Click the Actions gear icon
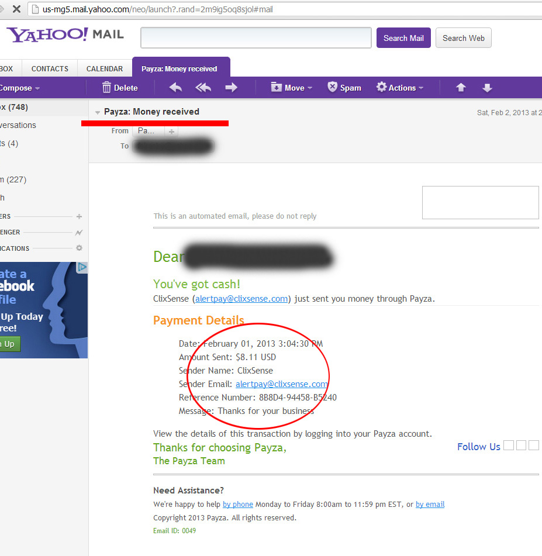 381,87
